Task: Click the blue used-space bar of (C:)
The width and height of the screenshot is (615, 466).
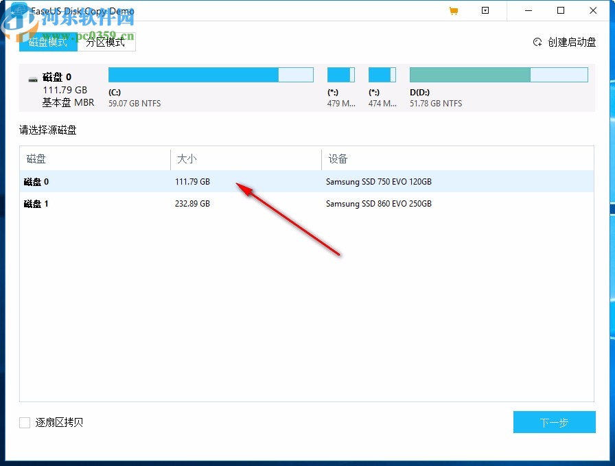Action: (x=192, y=74)
